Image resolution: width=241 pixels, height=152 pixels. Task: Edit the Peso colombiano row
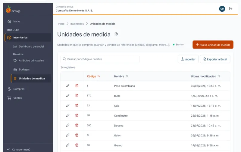pyautogui.click(x=68, y=86)
